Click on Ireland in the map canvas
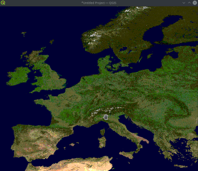Image resolution: width=198 pixels, height=171 pixels. pyautogui.click(x=19, y=76)
